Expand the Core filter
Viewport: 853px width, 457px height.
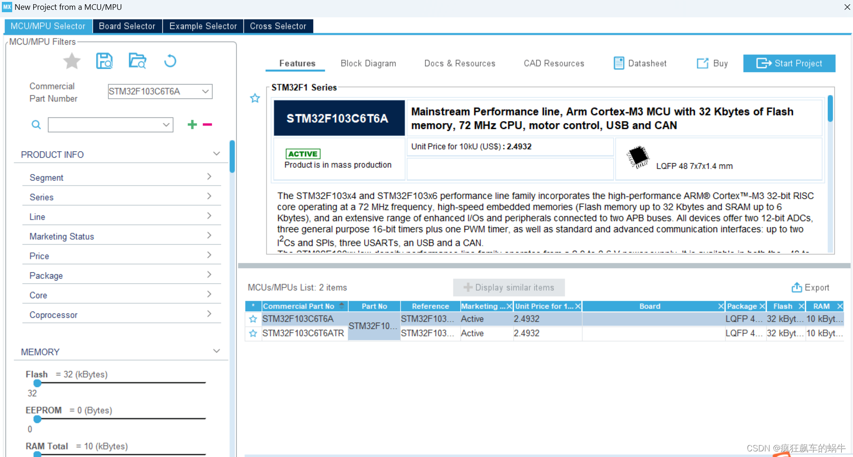[209, 295]
